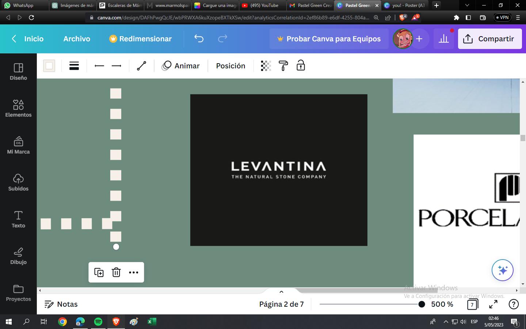Undo the last action
This screenshot has height=329, width=526.
pos(199,38)
